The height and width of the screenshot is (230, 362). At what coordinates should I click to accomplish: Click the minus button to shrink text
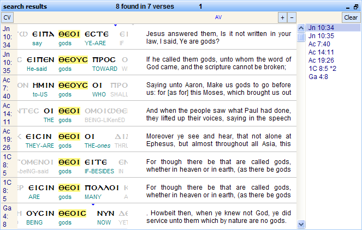(292, 17)
